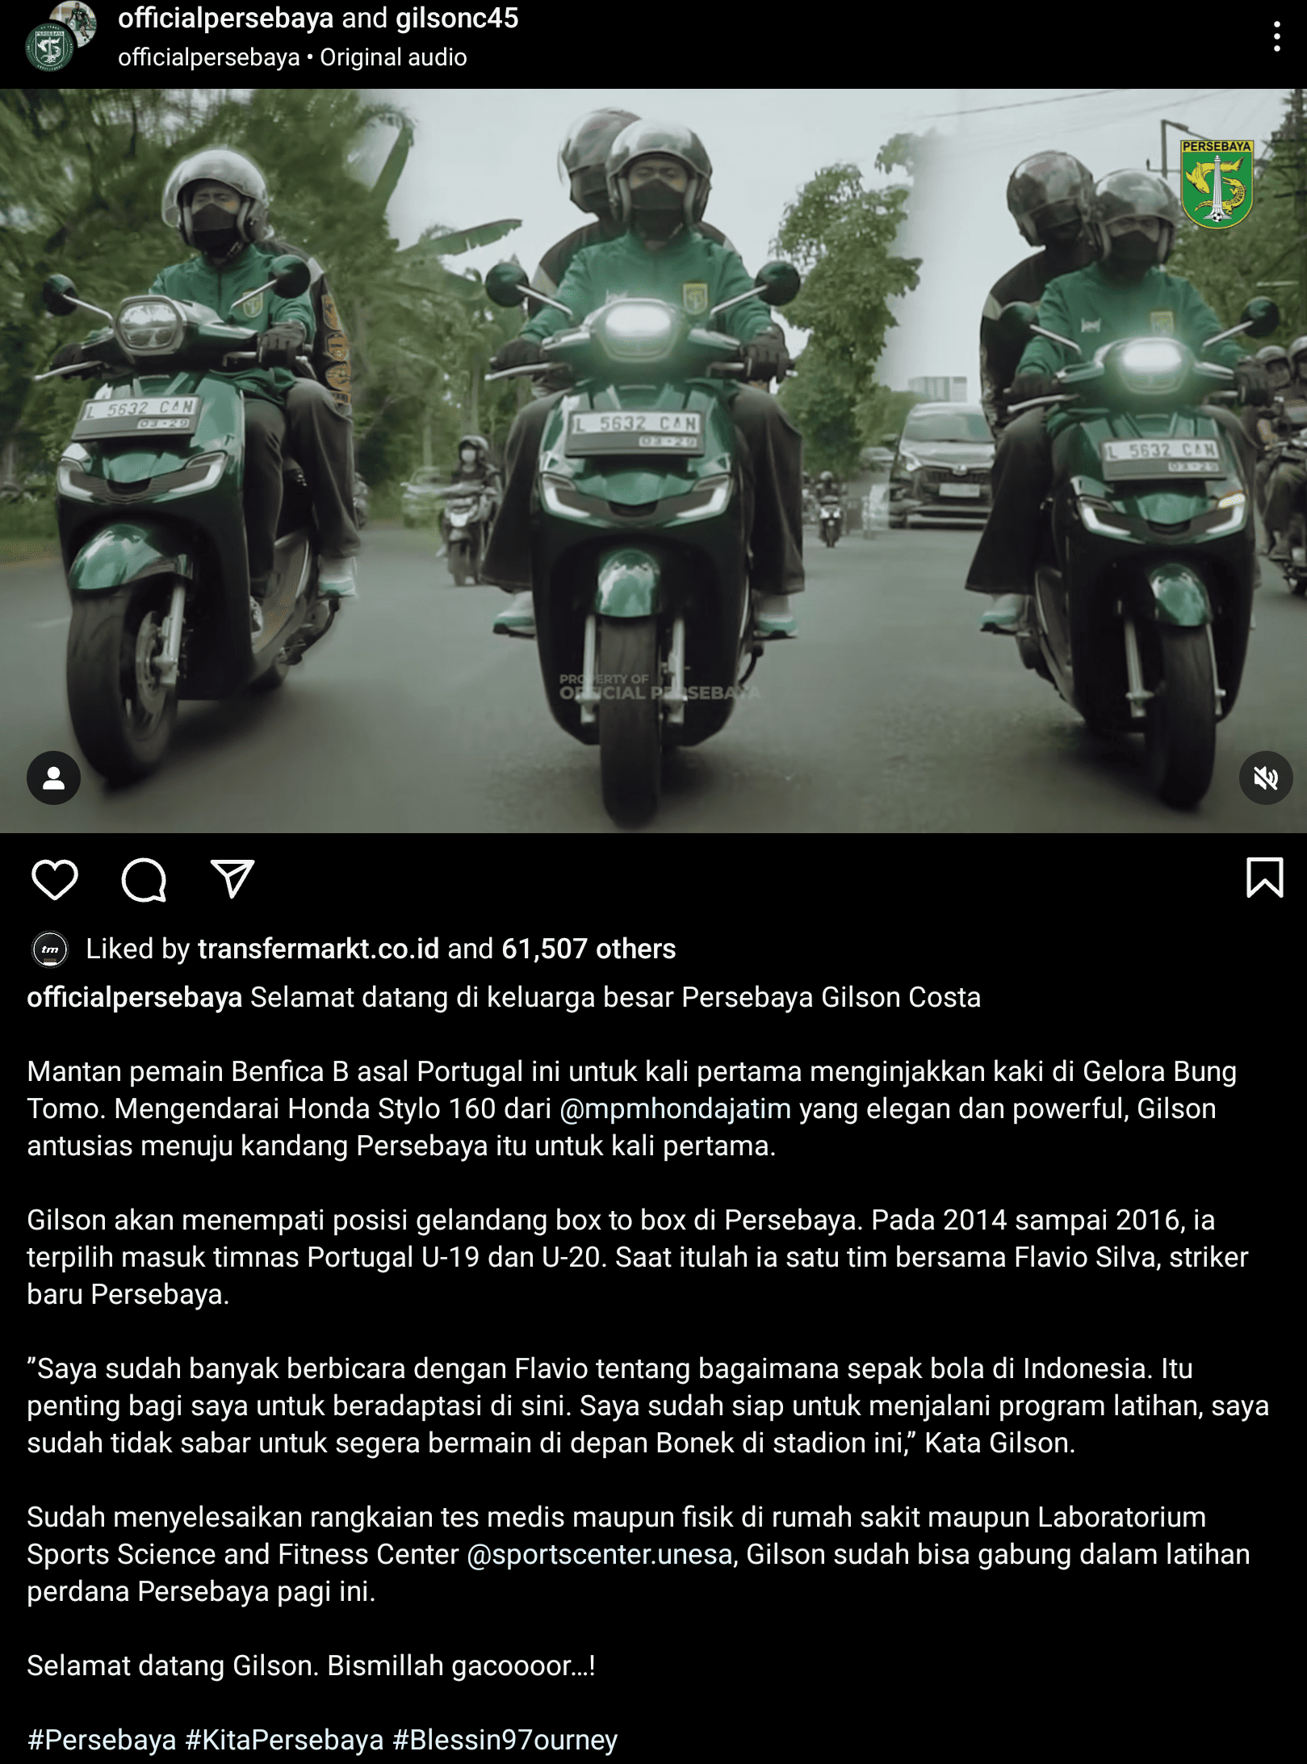Screen dimensions: 1307x1764
Task: Open gilsonc45 profile from the header
Action: click(457, 18)
